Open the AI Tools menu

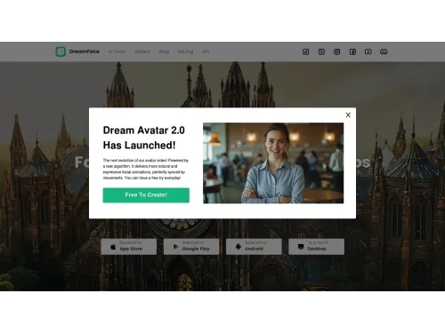tap(117, 52)
